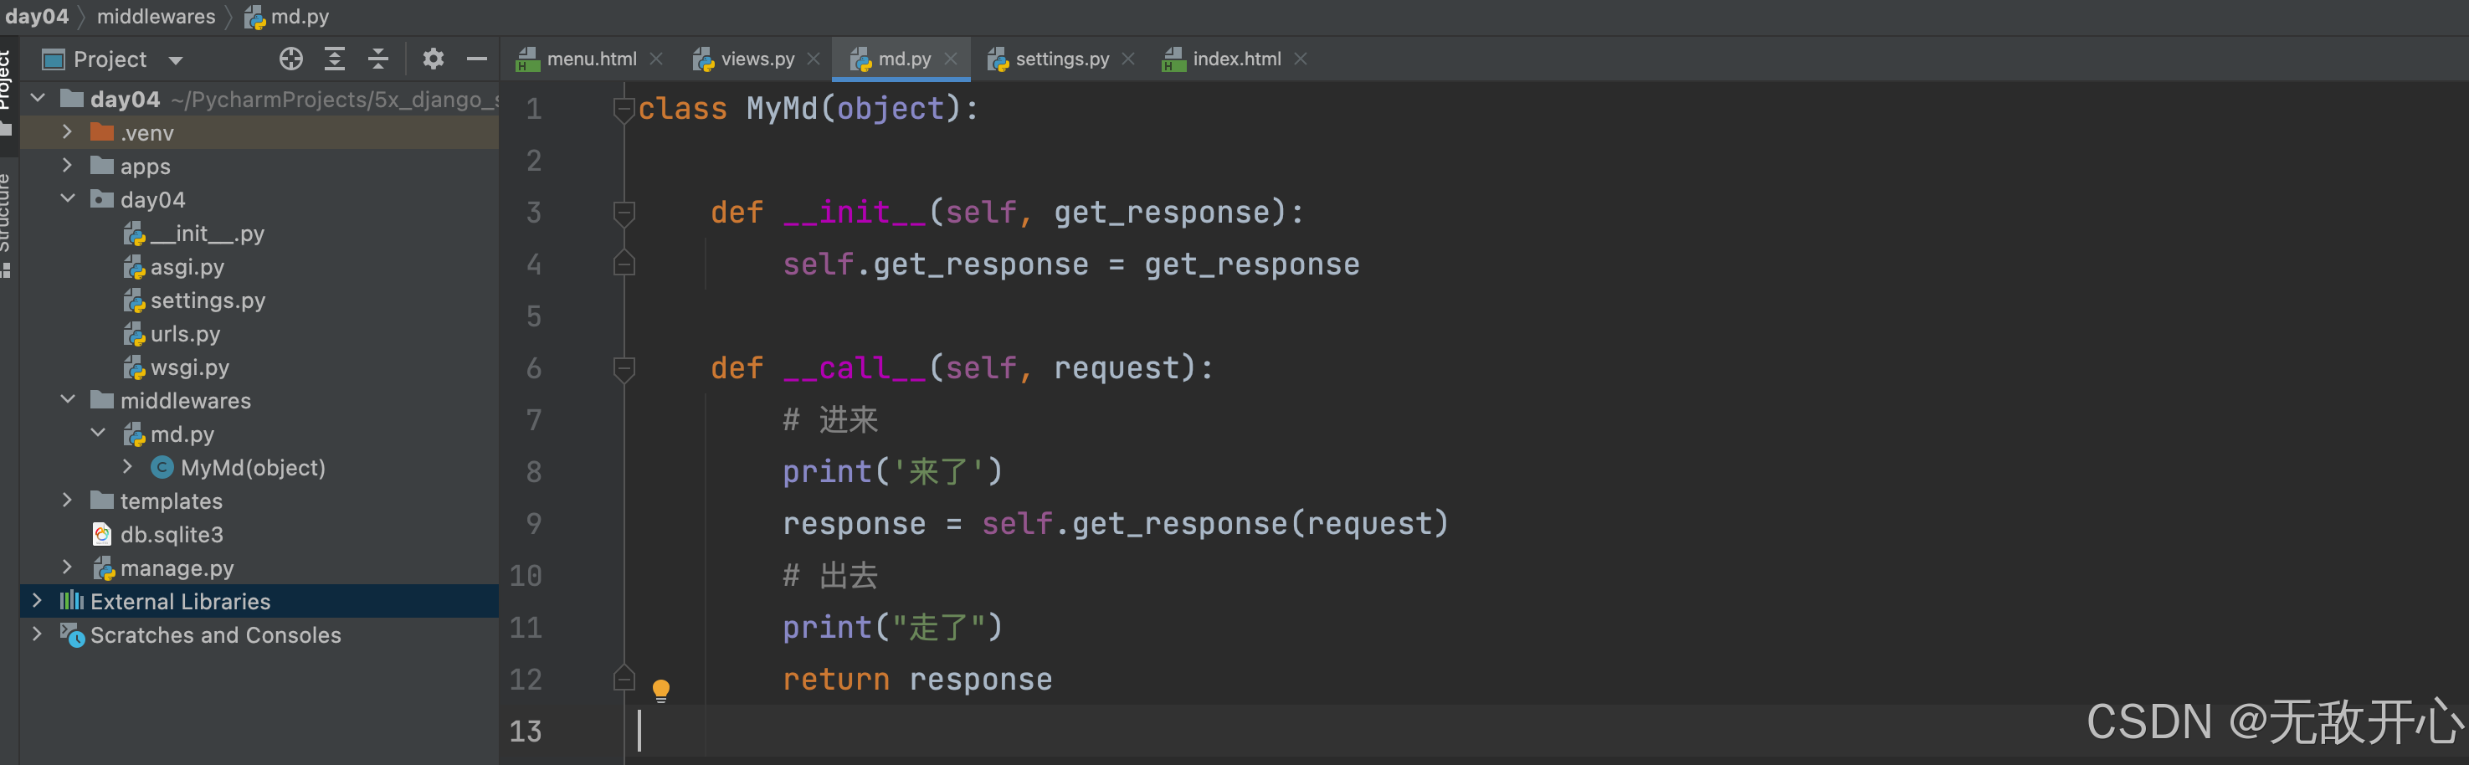Click the md.py python file icon in tree

134,434
